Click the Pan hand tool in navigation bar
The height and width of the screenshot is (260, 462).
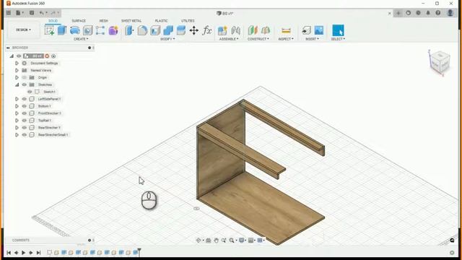(x=217, y=240)
